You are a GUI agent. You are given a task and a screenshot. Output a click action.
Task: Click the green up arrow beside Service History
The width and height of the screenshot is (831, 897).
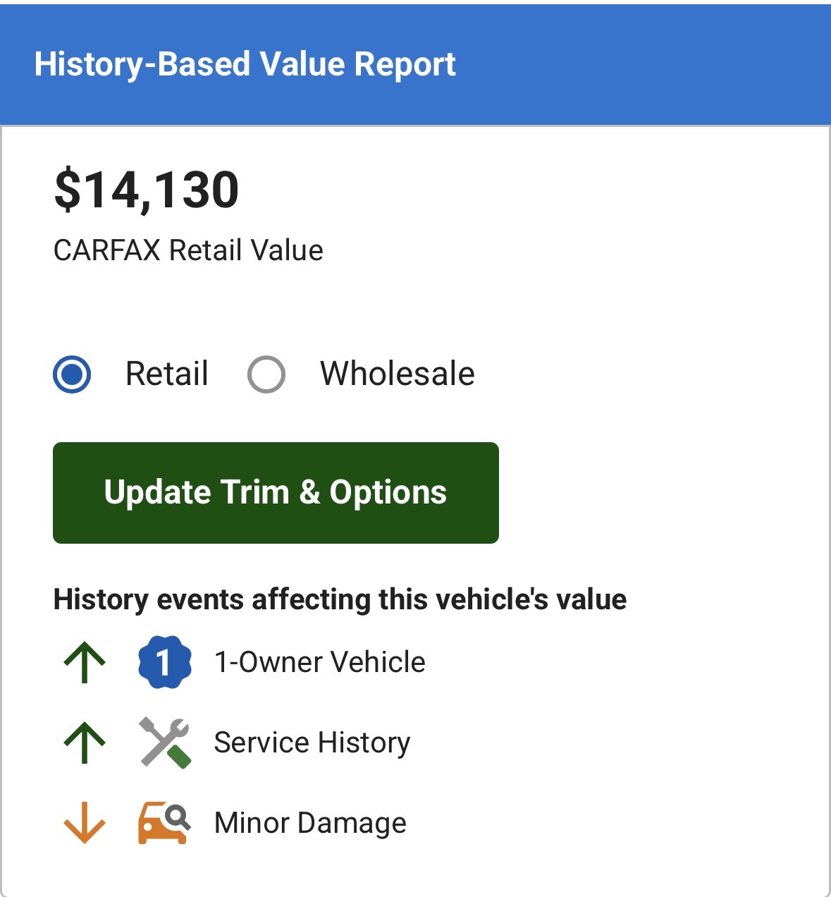(85, 743)
